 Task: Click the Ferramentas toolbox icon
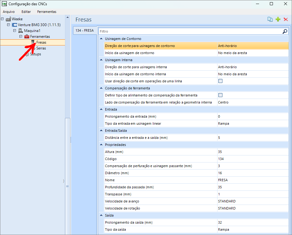pos(27,37)
